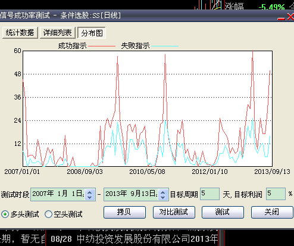Image resolution: width=294 pixels, height=246 pixels.
Task: Click the 关闭 button
Action: tap(272, 212)
